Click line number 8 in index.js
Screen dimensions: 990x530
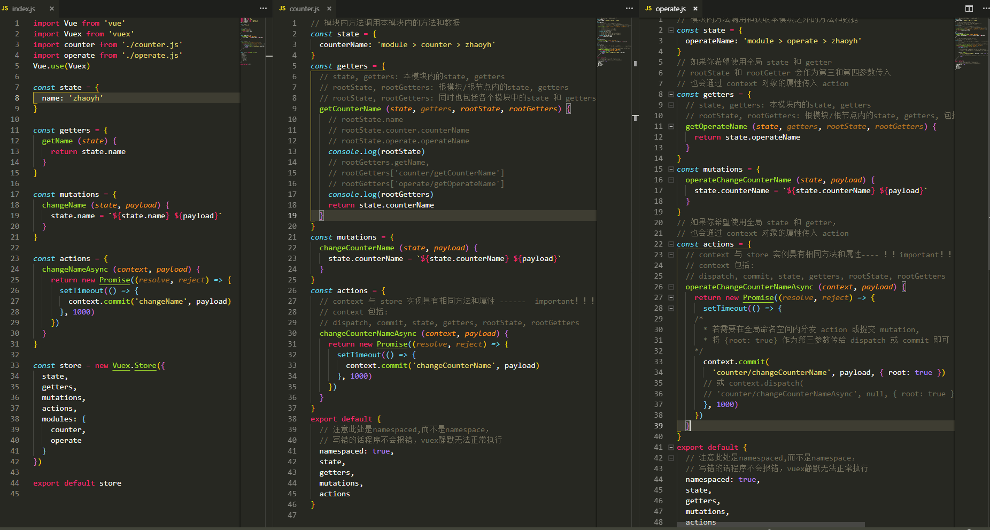pyautogui.click(x=17, y=98)
